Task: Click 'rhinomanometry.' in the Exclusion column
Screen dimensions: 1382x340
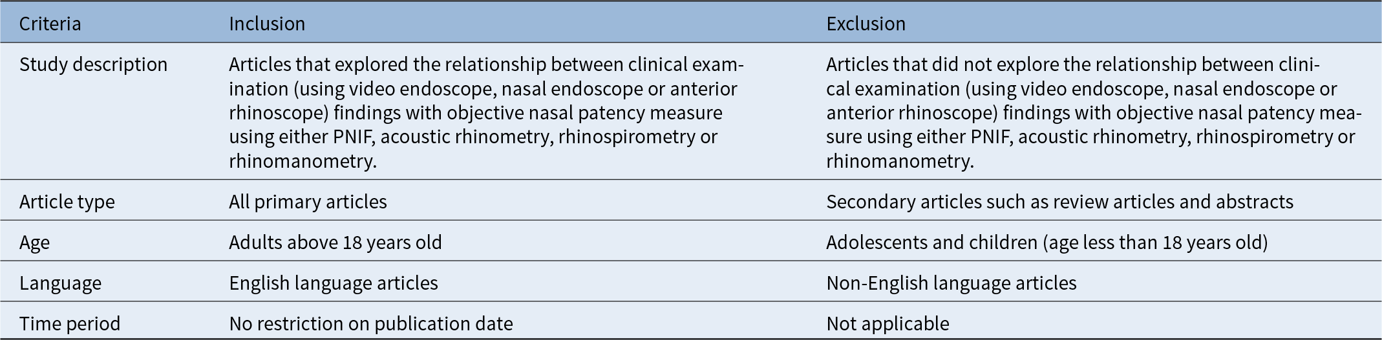Action: [x=900, y=161]
